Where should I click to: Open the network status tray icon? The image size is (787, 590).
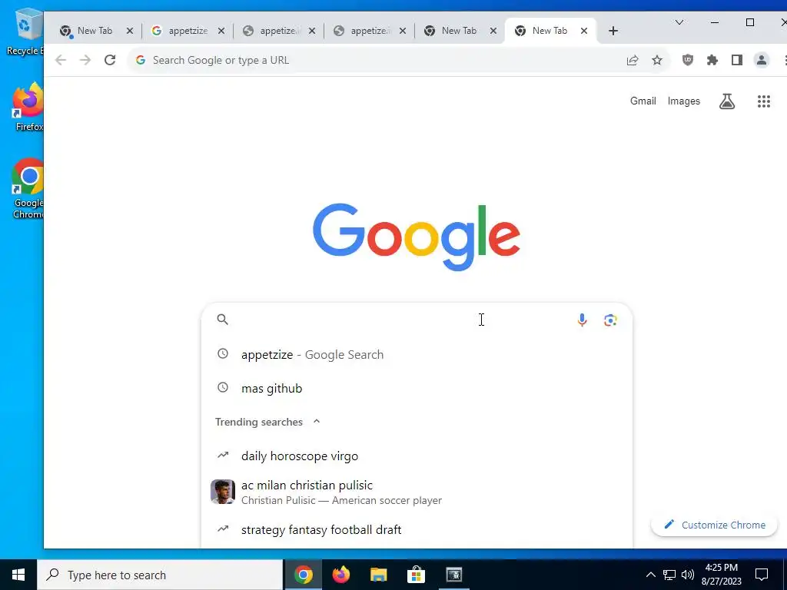coord(669,575)
